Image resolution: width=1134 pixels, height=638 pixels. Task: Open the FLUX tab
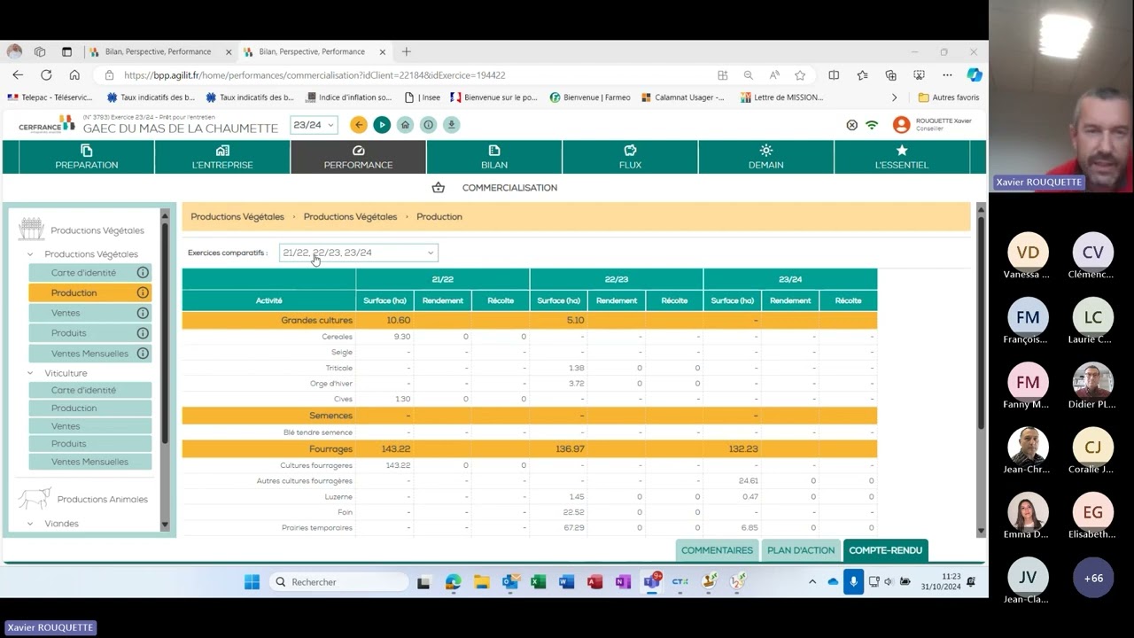630,157
